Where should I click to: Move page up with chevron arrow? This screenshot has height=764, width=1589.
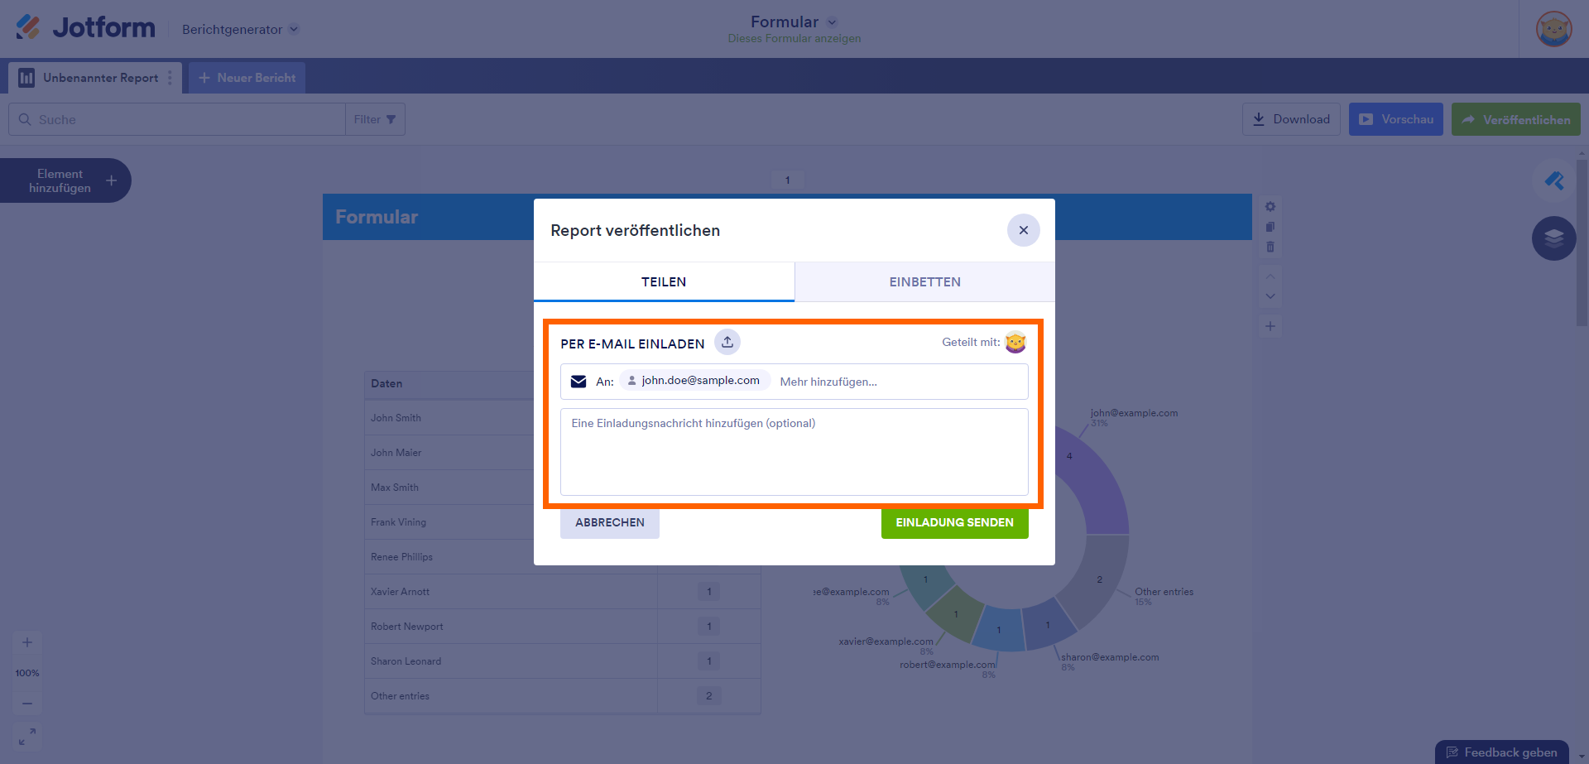coord(1270,276)
